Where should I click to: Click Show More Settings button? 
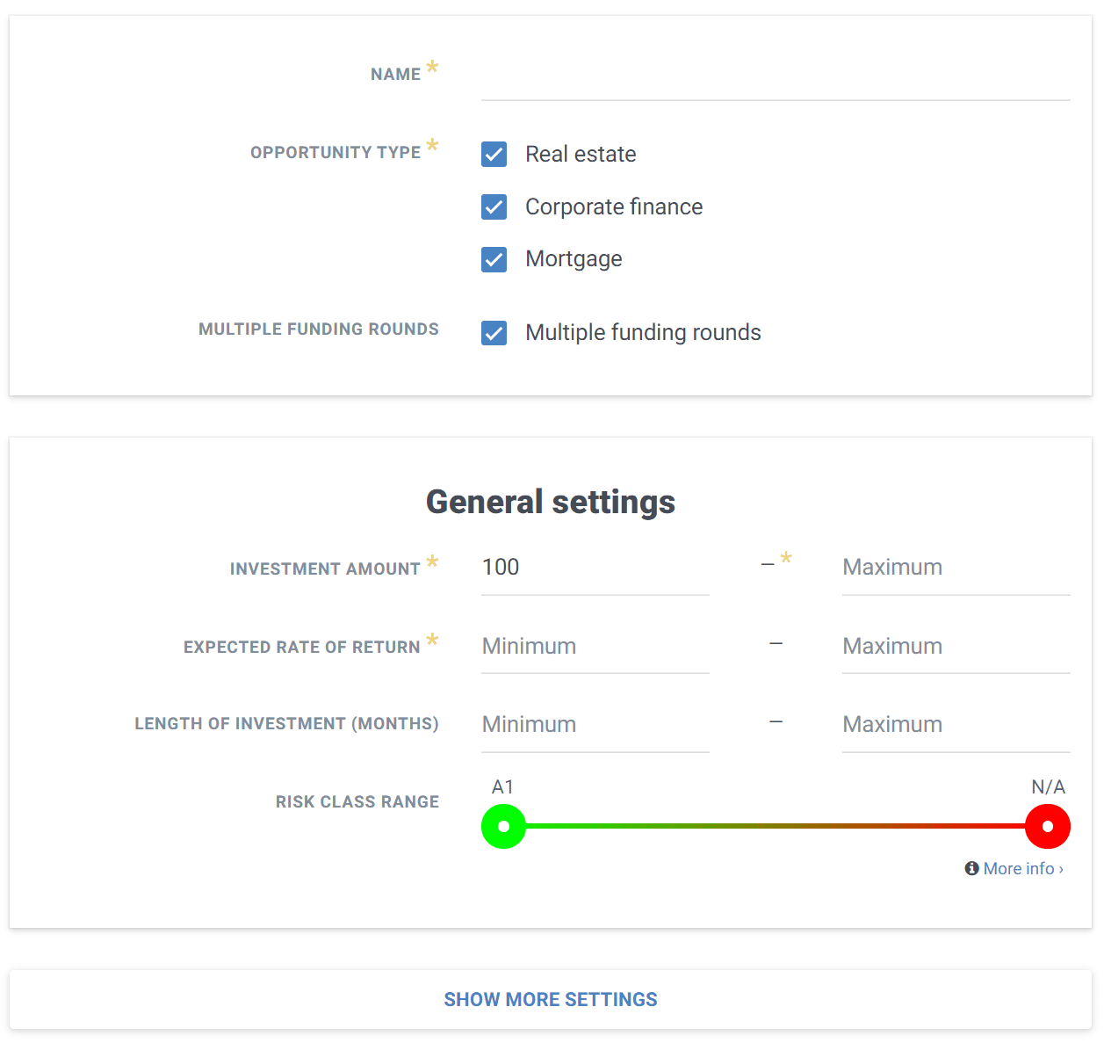[x=551, y=1000]
